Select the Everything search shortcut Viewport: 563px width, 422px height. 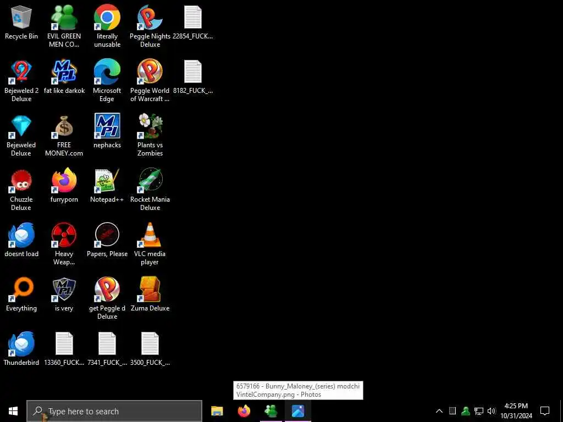pyautogui.click(x=21, y=295)
